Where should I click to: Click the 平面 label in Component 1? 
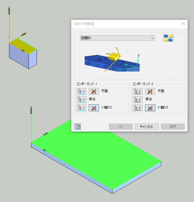coord(104,91)
